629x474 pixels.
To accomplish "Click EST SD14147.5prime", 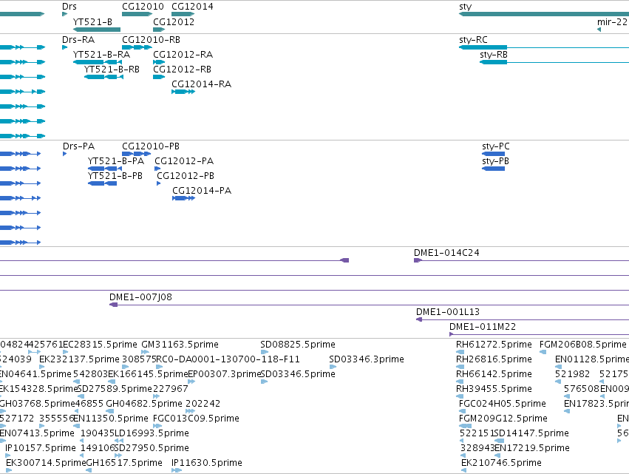I will point(531,433).
